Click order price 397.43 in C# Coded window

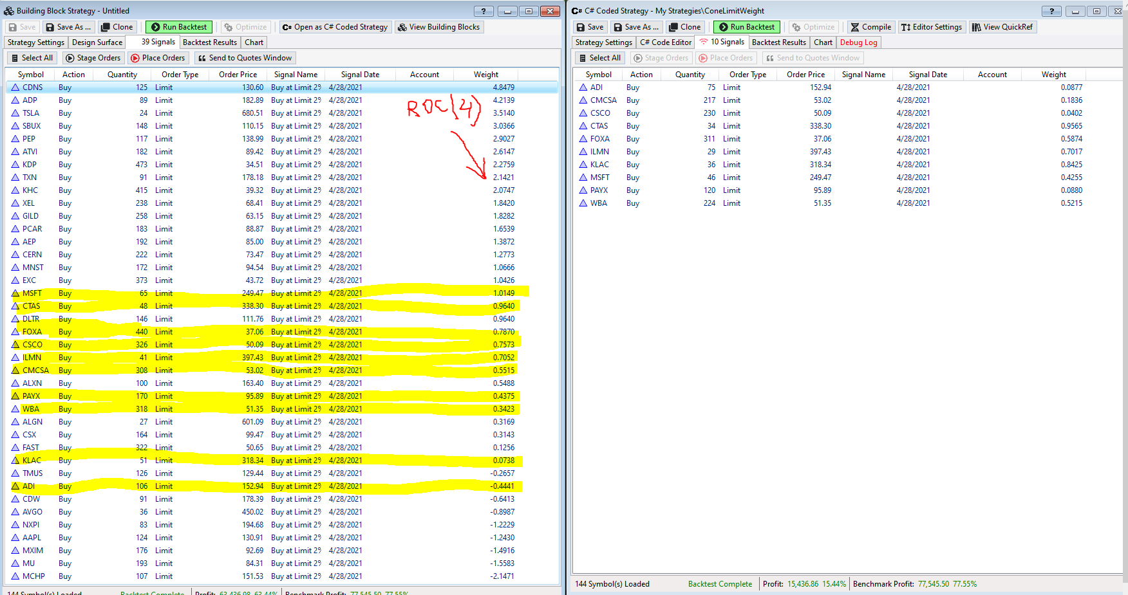click(820, 152)
